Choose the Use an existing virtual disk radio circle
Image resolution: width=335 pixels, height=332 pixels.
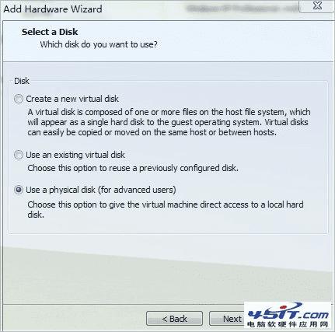(19, 155)
